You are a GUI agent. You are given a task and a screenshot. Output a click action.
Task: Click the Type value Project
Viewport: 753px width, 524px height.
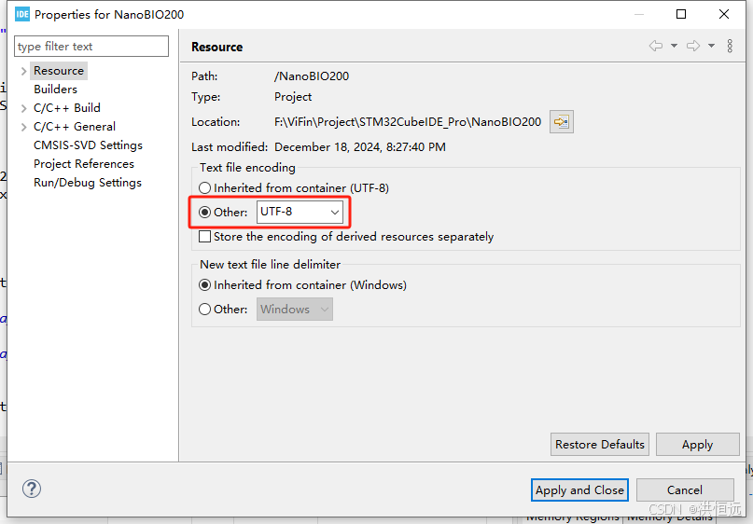click(293, 97)
